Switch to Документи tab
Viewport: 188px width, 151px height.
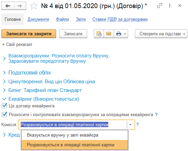pyautogui.click(x=38, y=19)
